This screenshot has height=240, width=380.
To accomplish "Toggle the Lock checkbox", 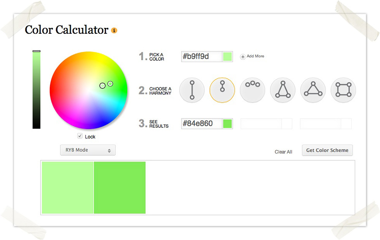I will [x=80, y=136].
